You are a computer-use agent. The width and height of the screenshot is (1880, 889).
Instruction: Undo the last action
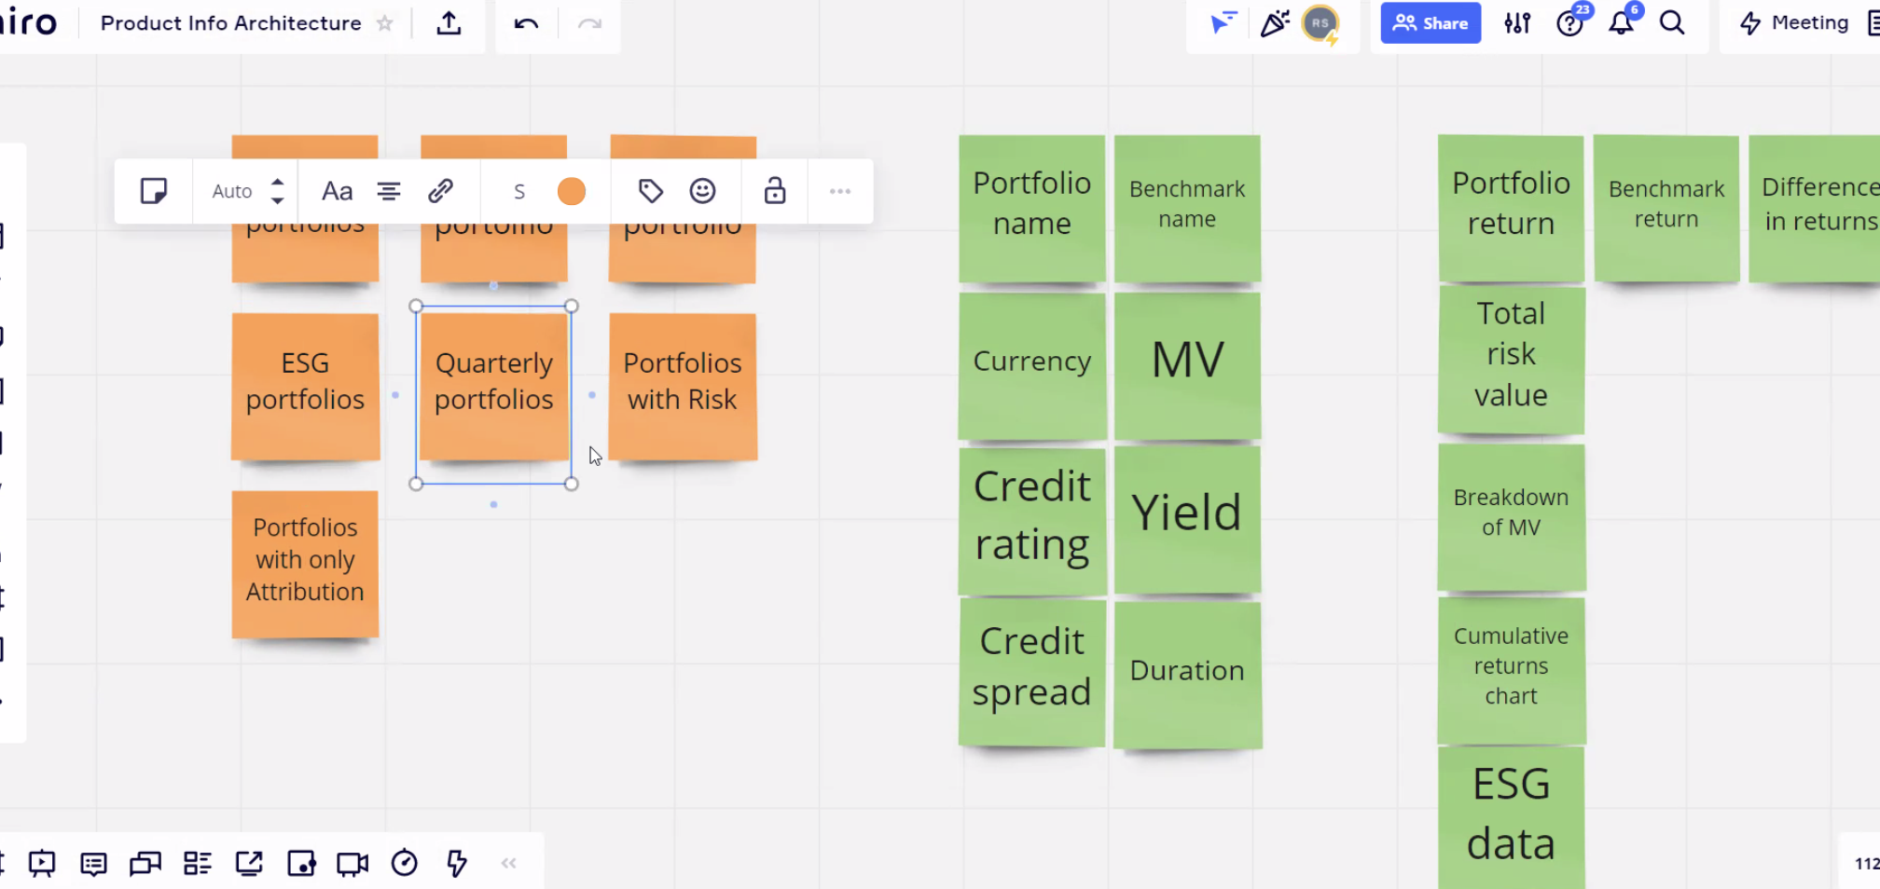[526, 23]
